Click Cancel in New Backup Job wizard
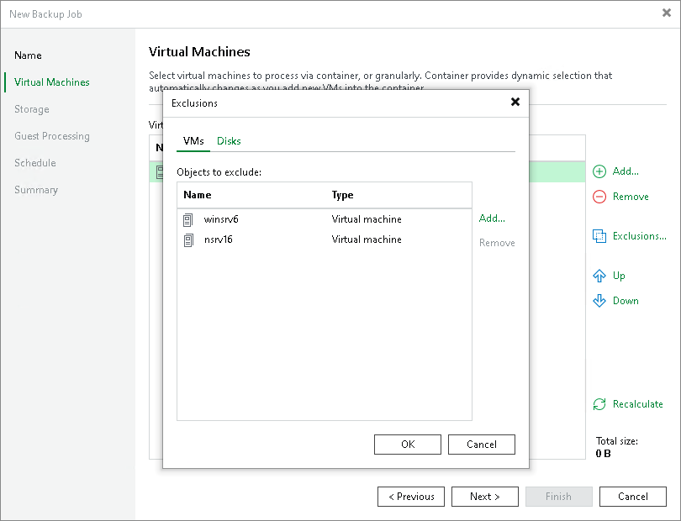 (633, 497)
